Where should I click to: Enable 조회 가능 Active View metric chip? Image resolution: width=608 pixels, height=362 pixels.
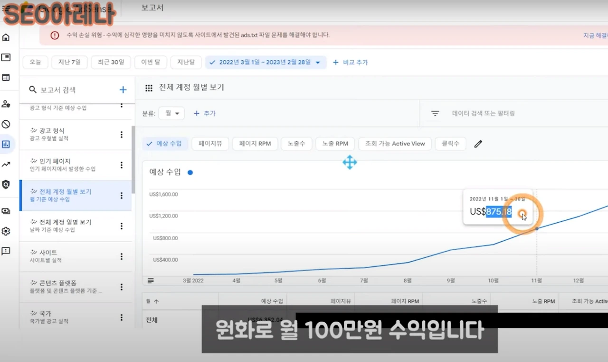click(395, 144)
